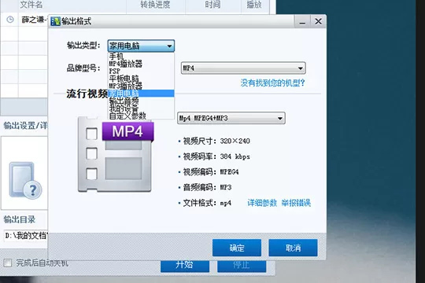Pick 平板电脑 from output type list

[x=141, y=79]
